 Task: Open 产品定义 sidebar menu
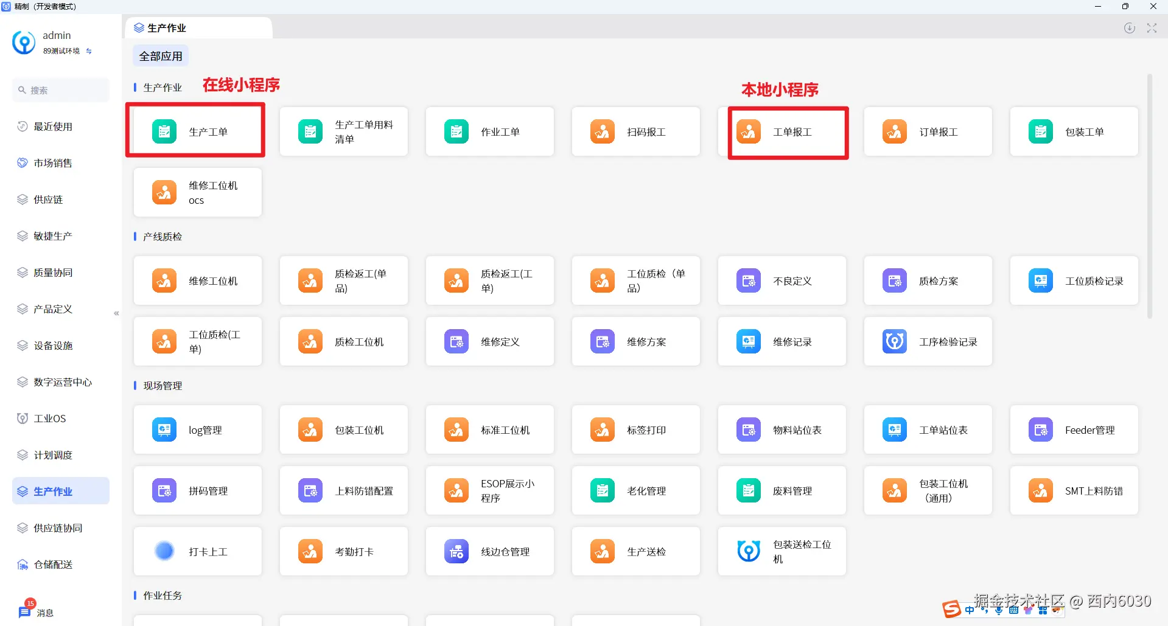[61, 309]
